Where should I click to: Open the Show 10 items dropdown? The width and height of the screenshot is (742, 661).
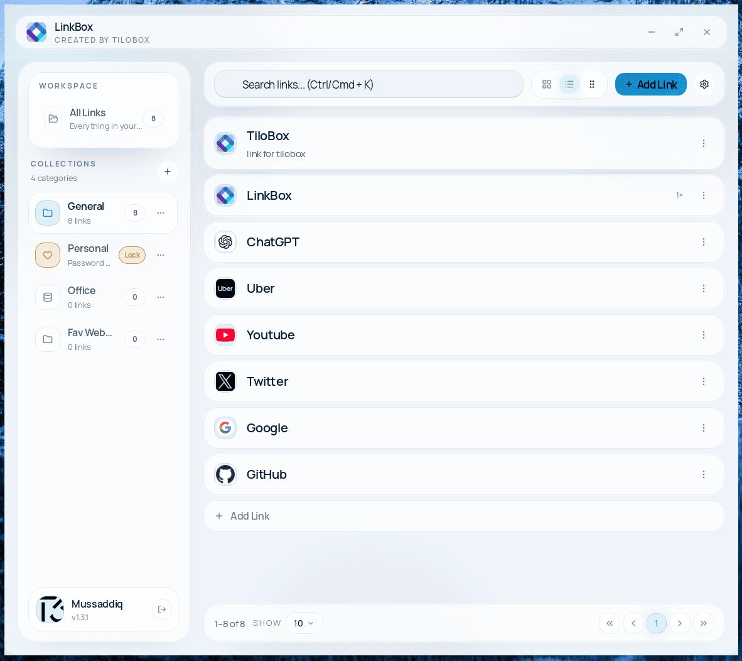pyautogui.click(x=304, y=623)
